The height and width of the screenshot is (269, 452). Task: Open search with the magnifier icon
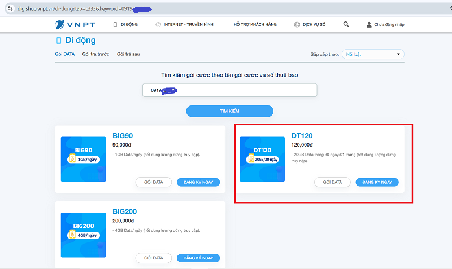[346, 24]
